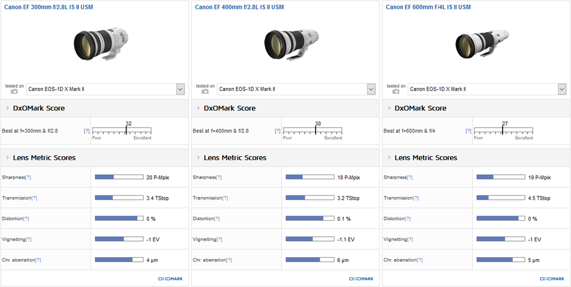Click the [?] help beside the 300mm DxOMark score scale

point(87,131)
